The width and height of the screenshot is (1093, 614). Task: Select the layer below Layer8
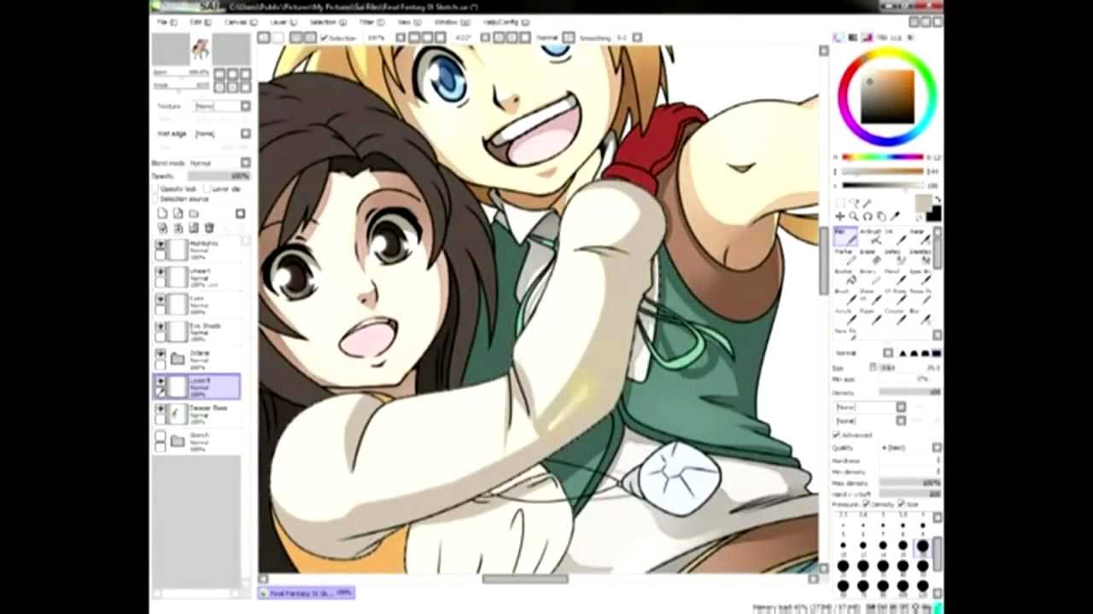point(198,413)
